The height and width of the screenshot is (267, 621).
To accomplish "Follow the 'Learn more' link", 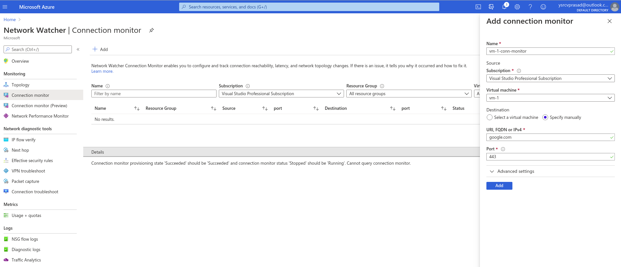I will (102, 71).
